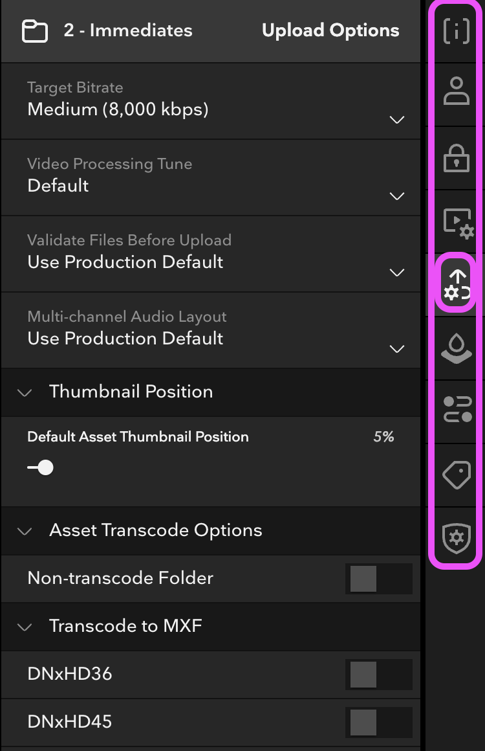Screen dimensions: 485x751
Task: Collapse the Asset Transcode Options section
Action: point(25,531)
